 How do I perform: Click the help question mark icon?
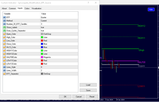tap(88, 3)
